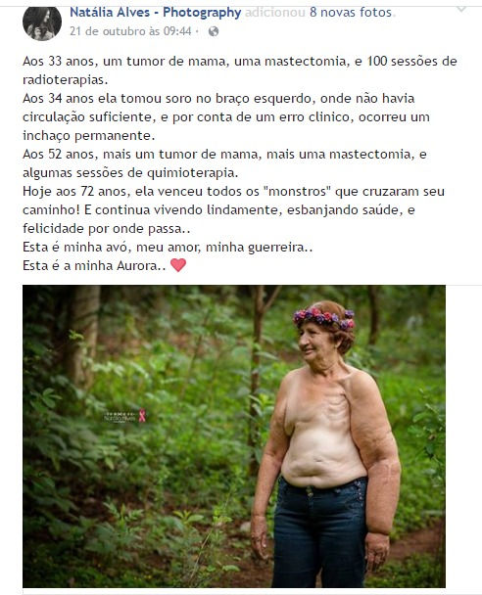482x595 pixels.
Task: Click the line starting "Aos 52 anos"
Action: (224, 154)
